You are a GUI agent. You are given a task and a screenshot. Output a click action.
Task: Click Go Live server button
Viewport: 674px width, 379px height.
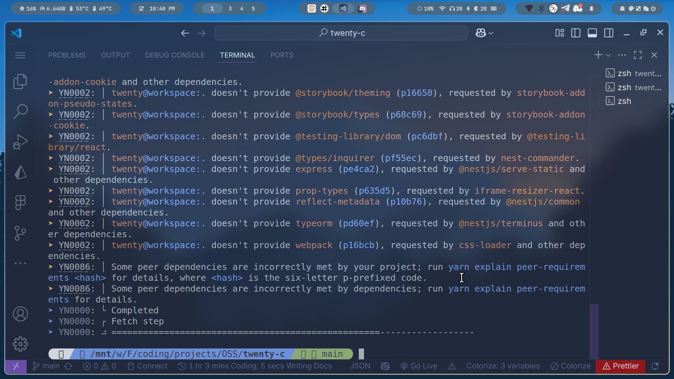419,366
